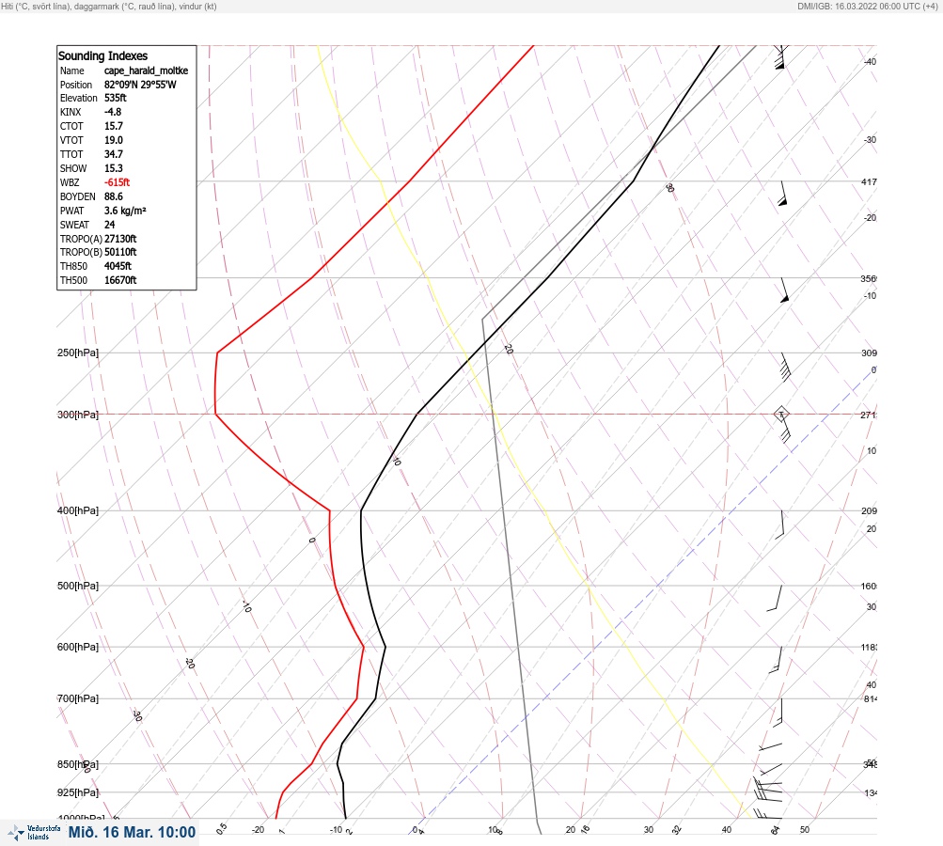Select the station name 'cape_harald_moltke'
The image size is (943, 846).
pos(146,70)
